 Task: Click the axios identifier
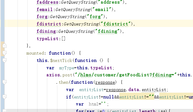53,75
